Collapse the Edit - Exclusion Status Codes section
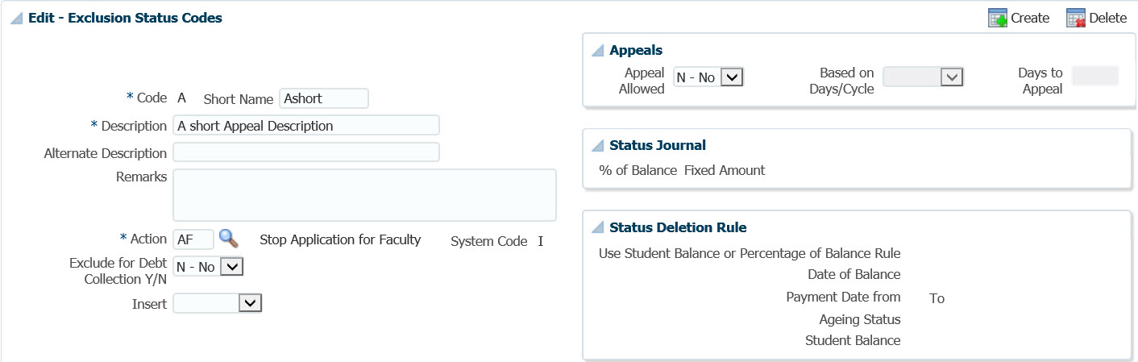The image size is (1138, 362). 16,18
